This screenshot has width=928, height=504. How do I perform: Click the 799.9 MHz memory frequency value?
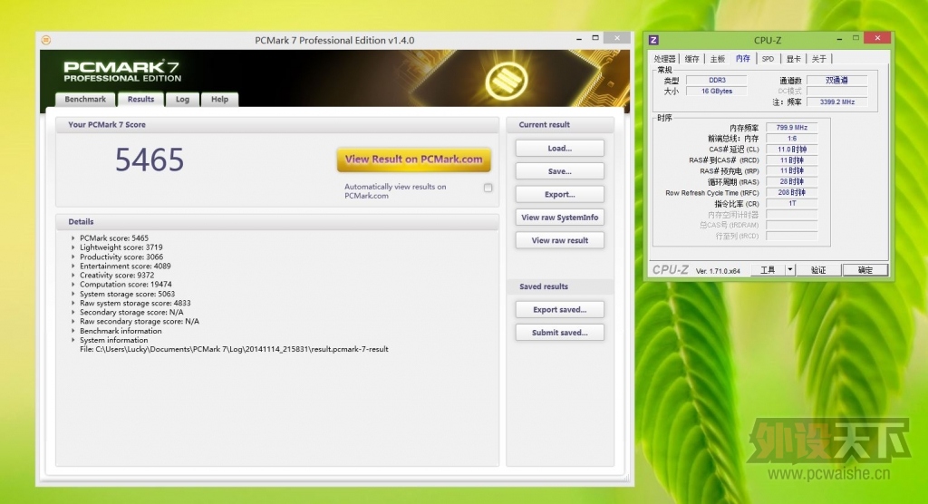point(791,127)
